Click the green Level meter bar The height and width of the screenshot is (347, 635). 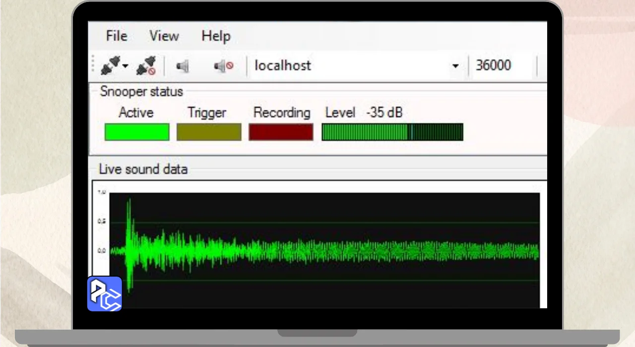coord(392,132)
